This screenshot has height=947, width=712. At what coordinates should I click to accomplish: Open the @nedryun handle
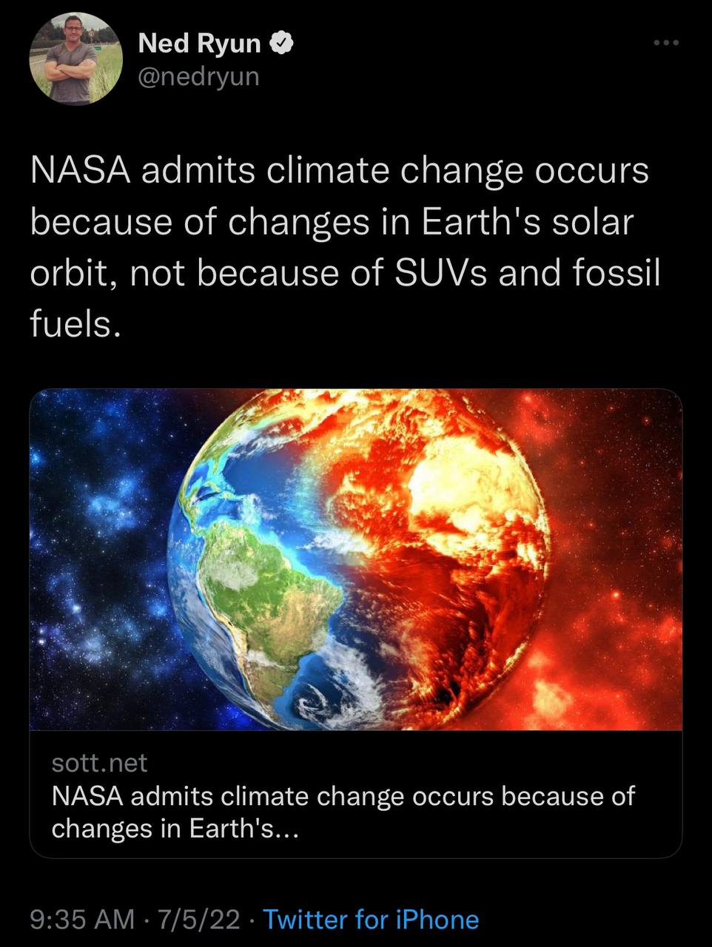198,76
